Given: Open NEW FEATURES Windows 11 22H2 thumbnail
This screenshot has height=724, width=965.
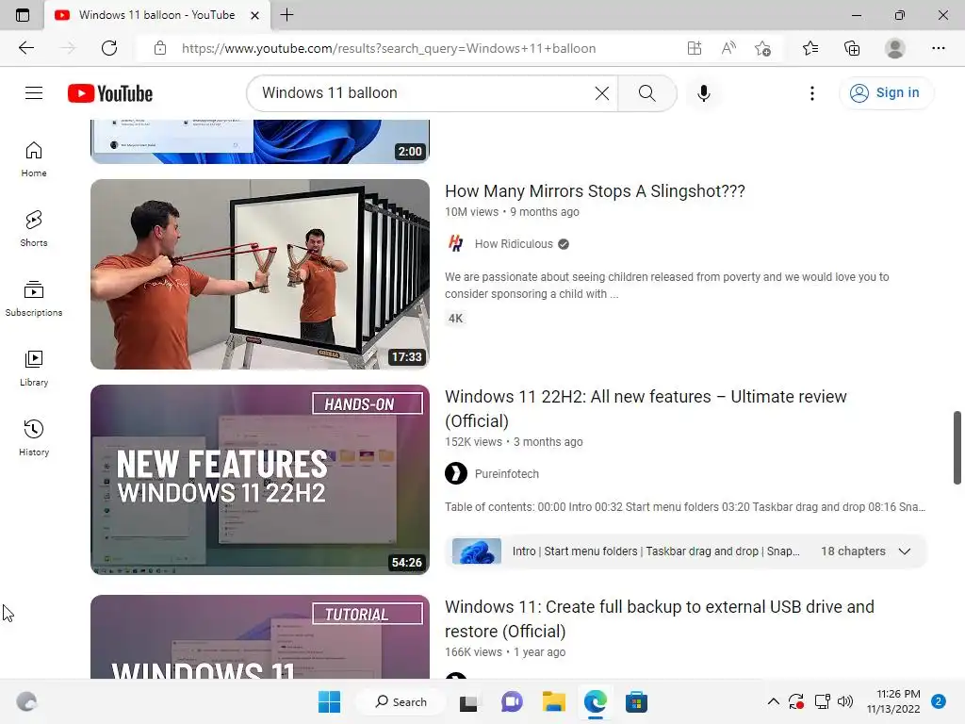Looking at the screenshot, I should click(x=260, y=480).
